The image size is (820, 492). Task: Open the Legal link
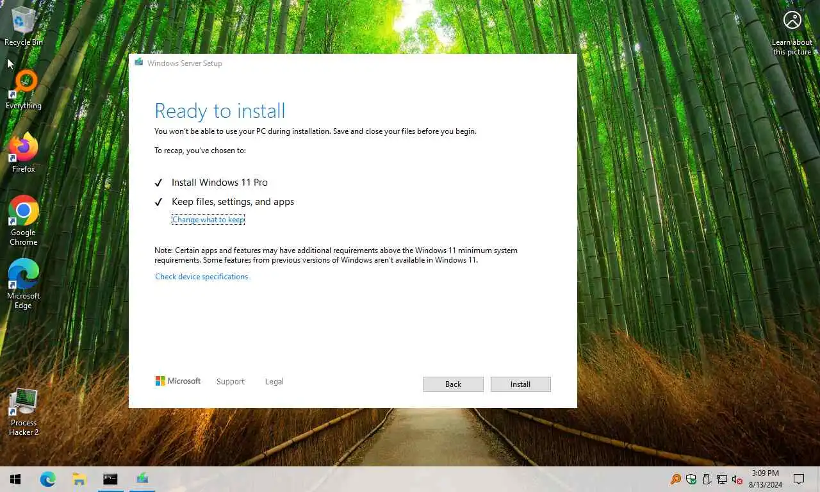point(274,382)
